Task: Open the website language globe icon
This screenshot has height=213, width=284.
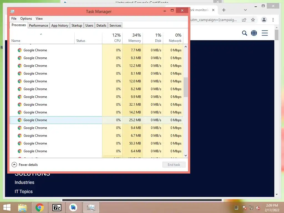Action: [254, 33]
